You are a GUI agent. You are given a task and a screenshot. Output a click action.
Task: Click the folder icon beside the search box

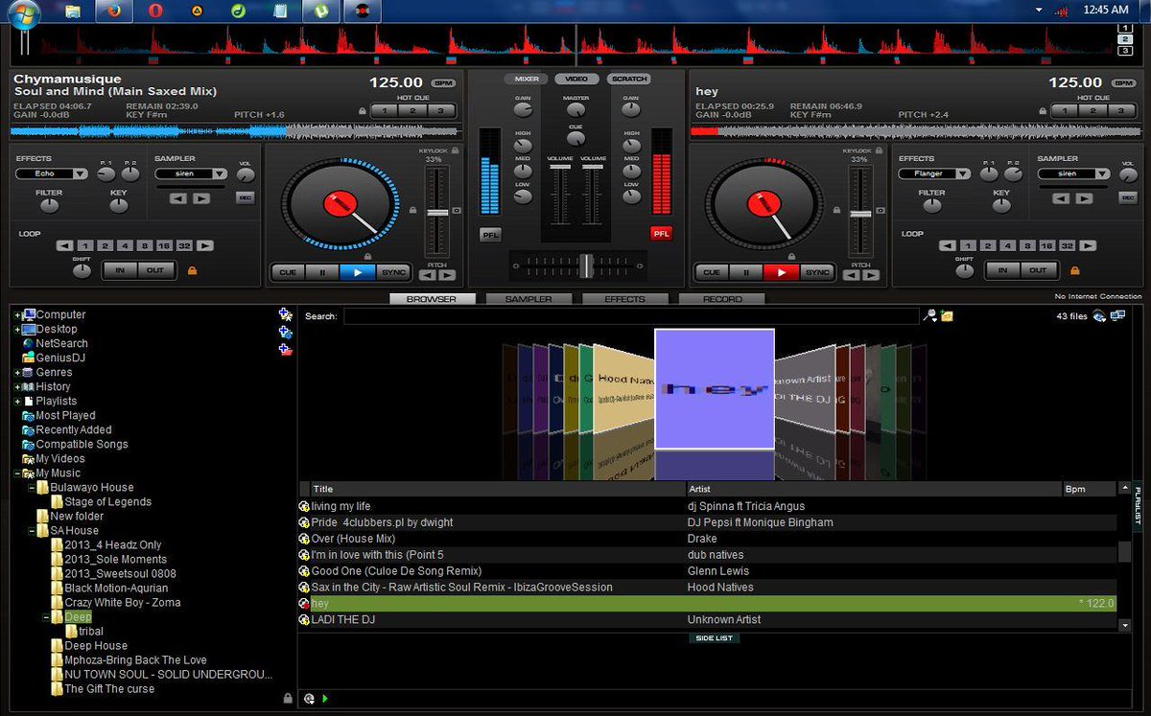tap(947, 315)
